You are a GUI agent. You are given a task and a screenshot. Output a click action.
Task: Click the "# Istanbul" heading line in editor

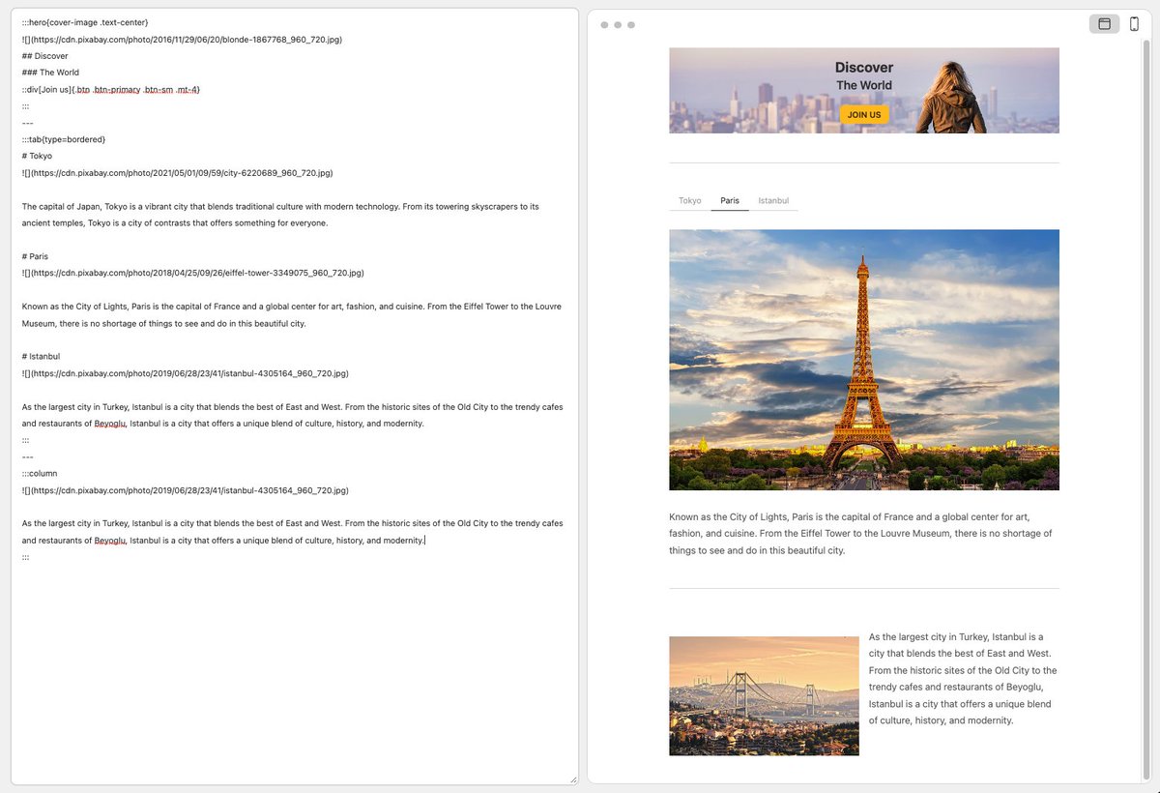pyautogui.click(x=41, y=356)
